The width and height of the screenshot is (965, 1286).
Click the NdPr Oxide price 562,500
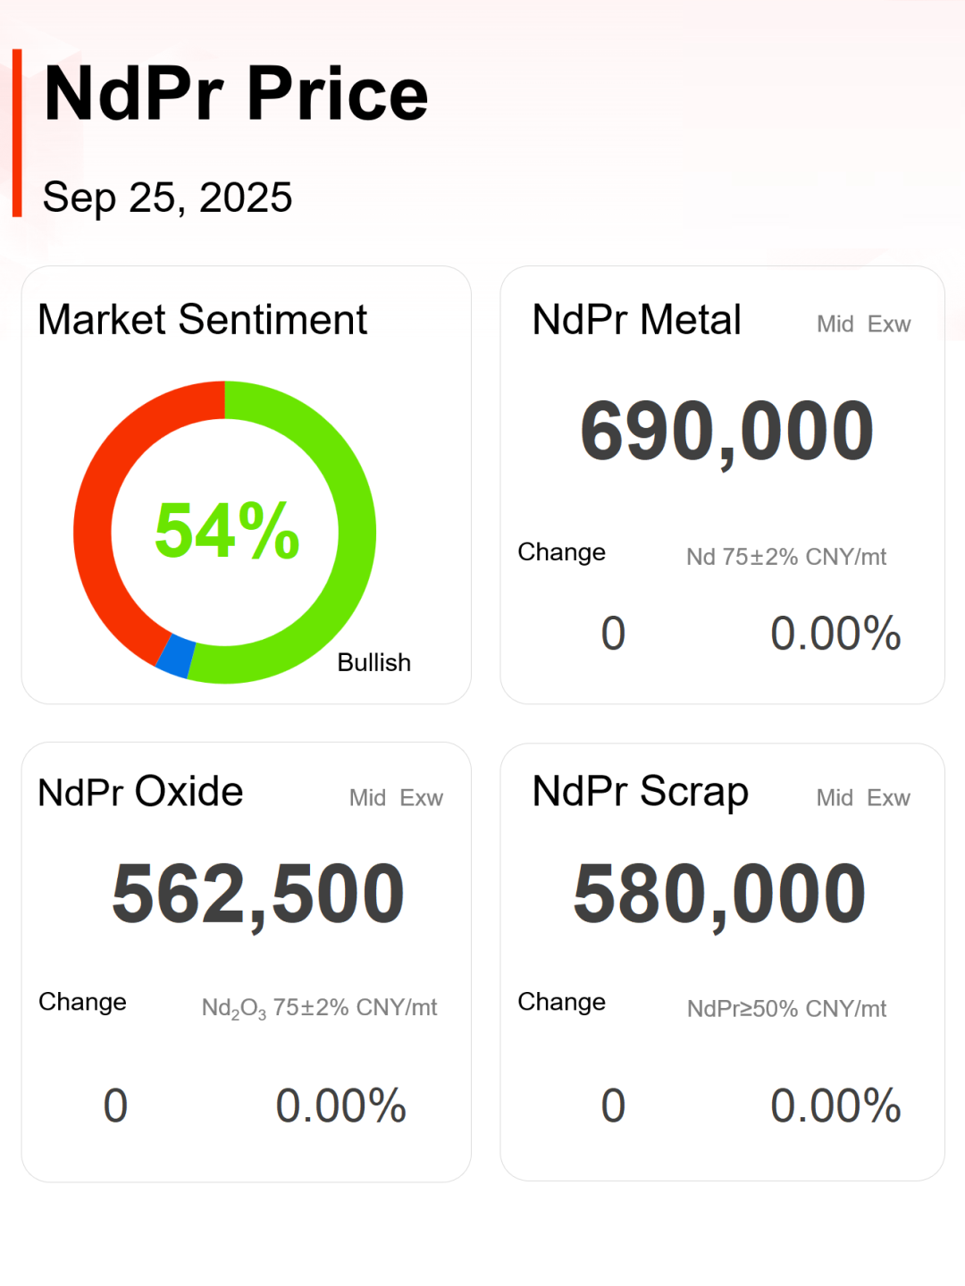point(258,894)
